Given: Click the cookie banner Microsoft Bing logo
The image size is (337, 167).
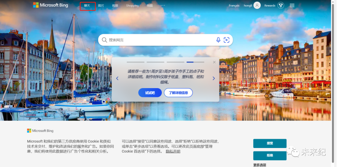Looking at the screenshot, I should [x=40, y=131].
